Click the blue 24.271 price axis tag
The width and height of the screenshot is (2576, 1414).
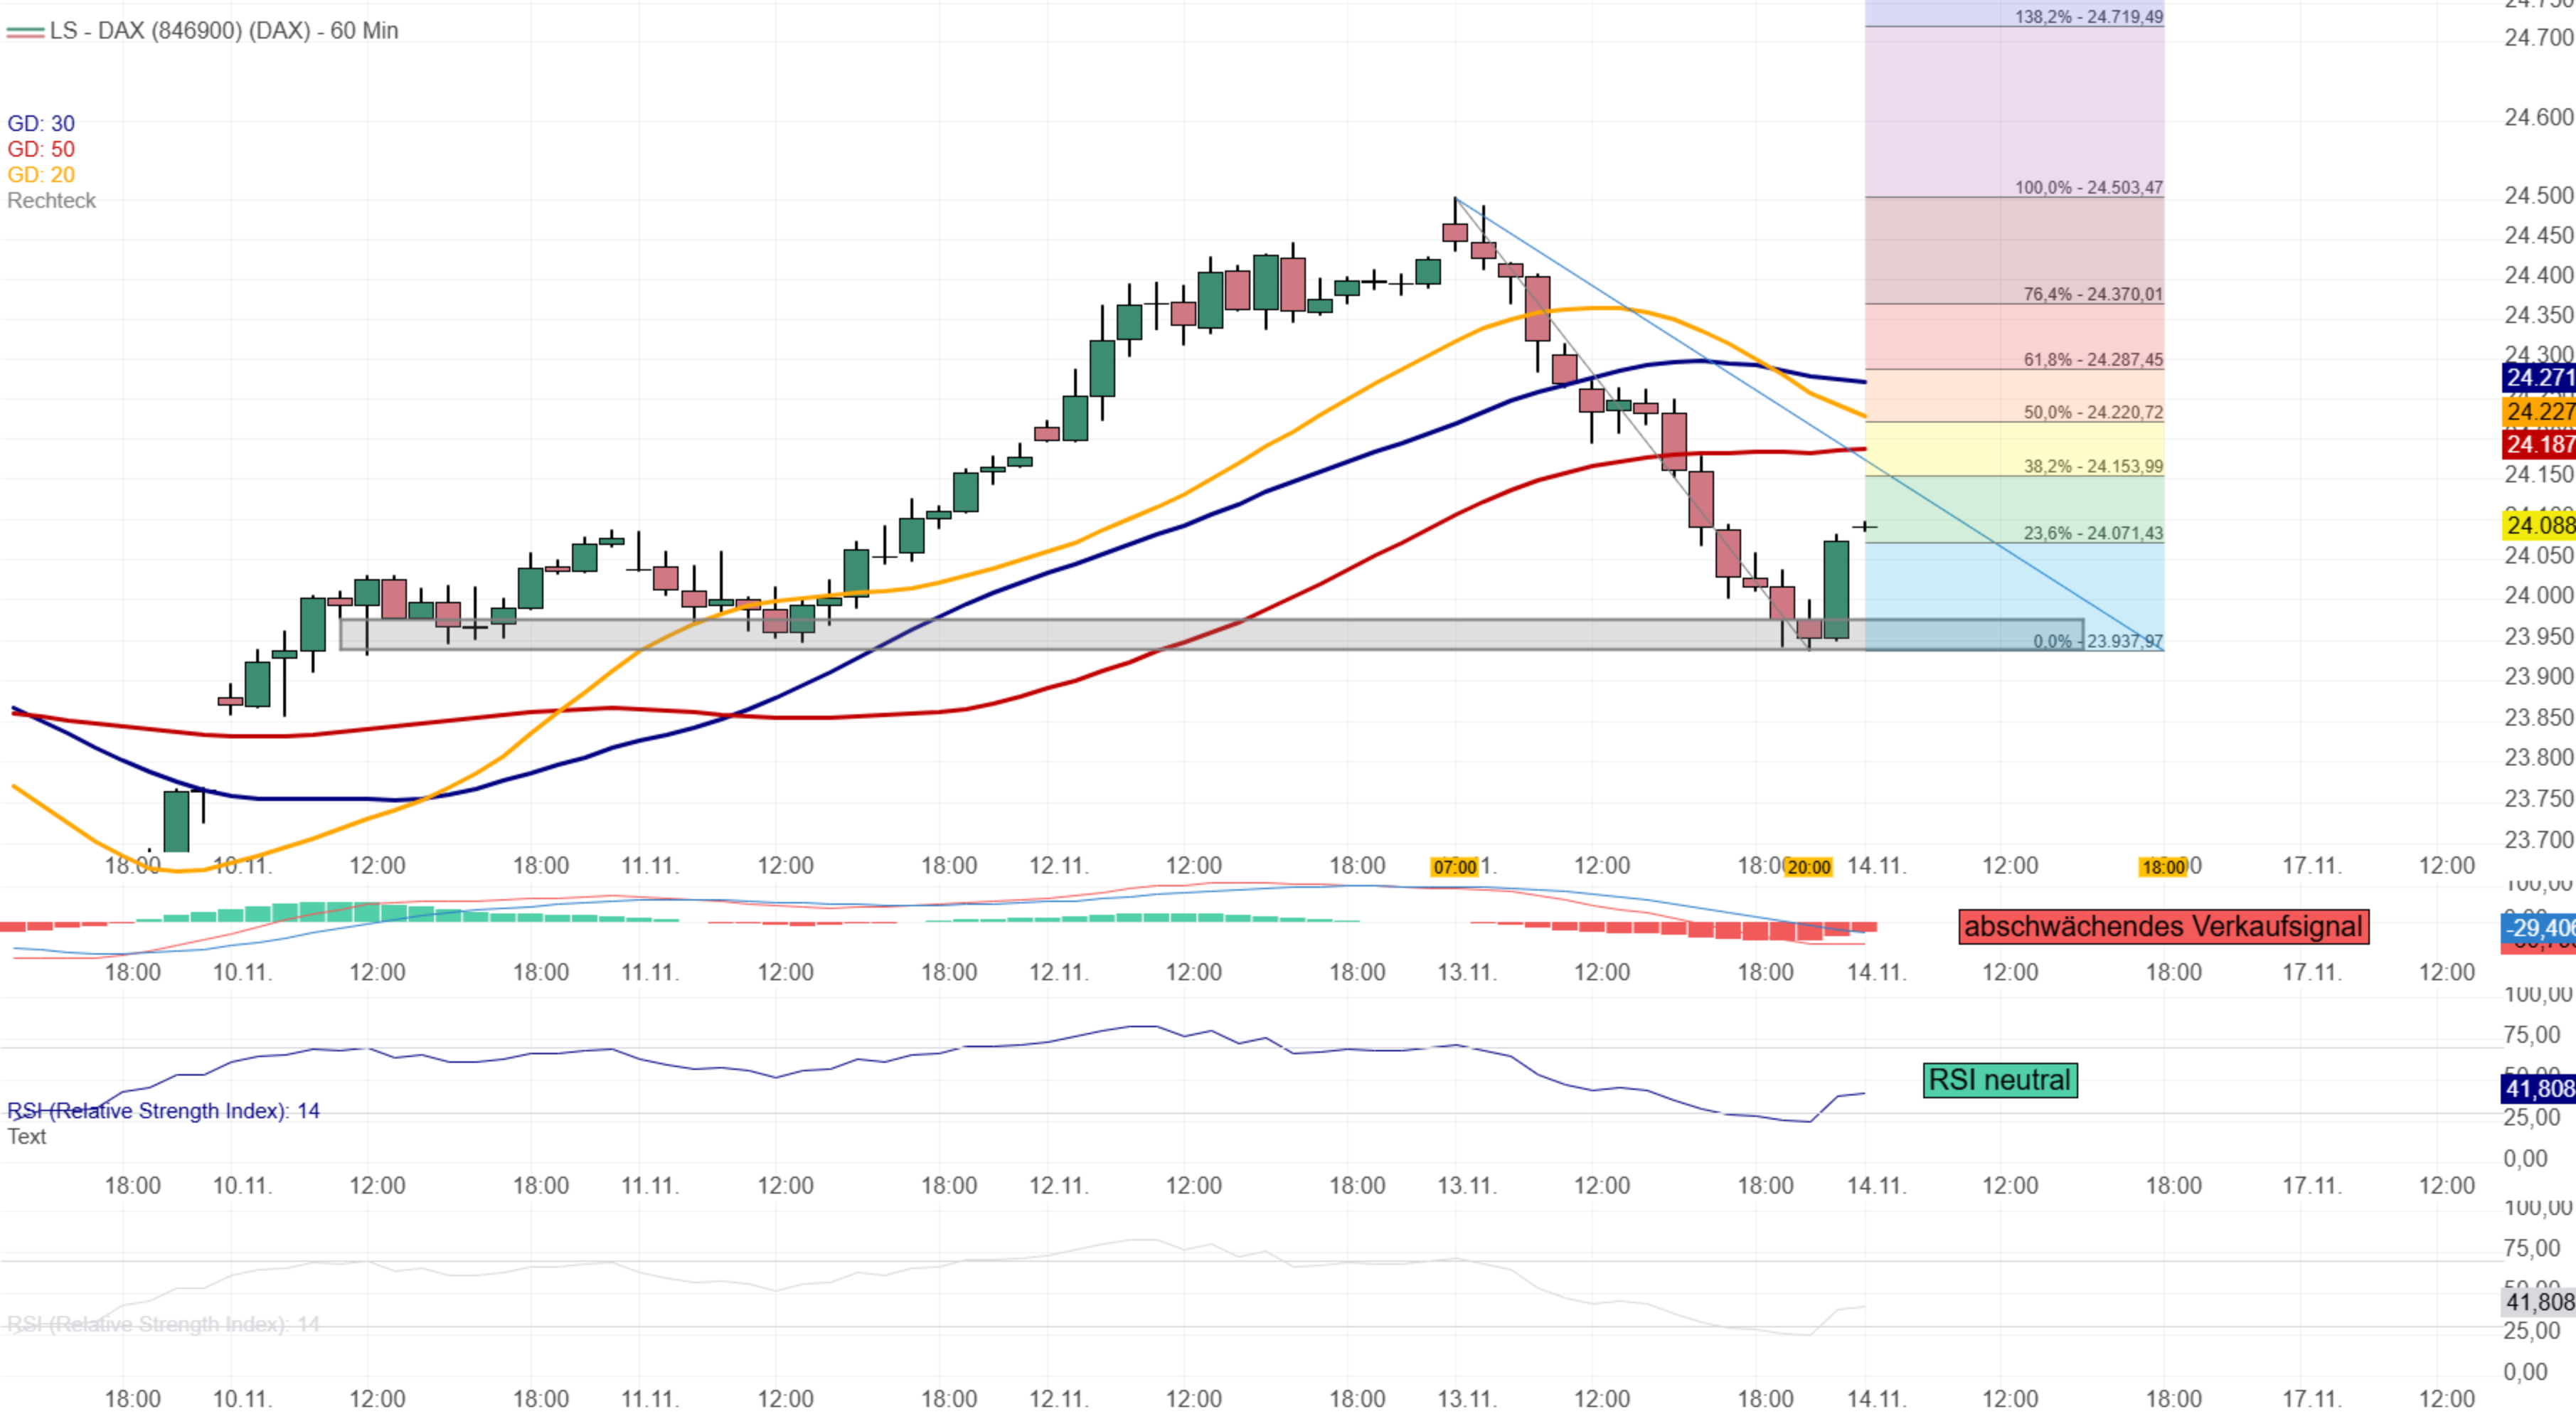click(x=2538, y=377)
